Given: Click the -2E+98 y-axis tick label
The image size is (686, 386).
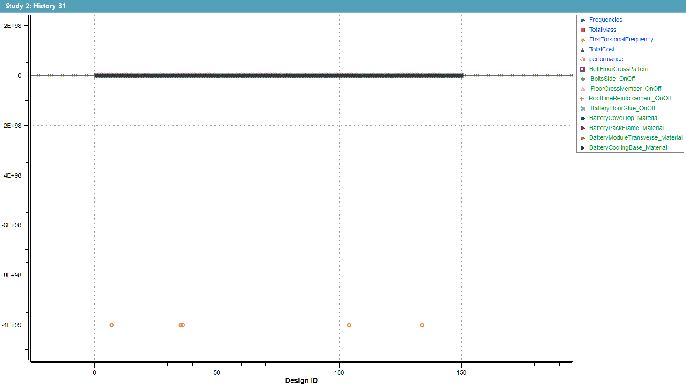Looking at the screenshot, I should [x=12, y=126].
